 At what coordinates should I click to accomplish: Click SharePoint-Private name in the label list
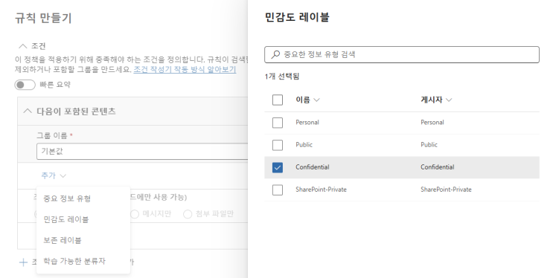tap(321, 190)
